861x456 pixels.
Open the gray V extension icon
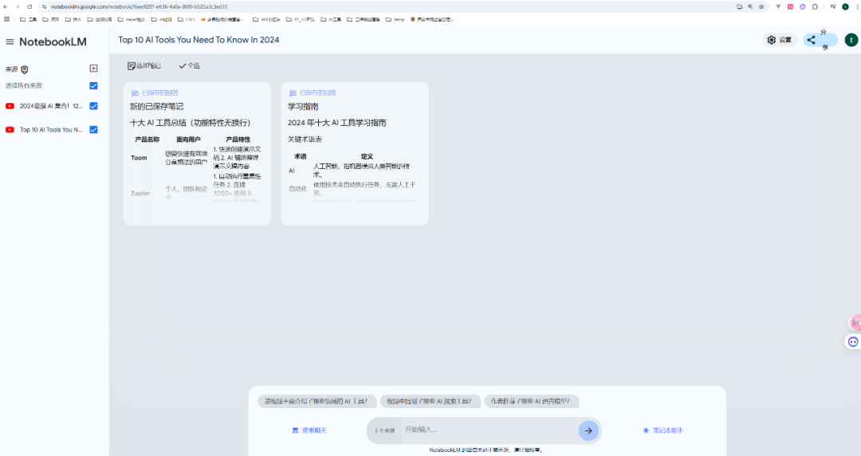pyautogui.click(x=778, y=6)
